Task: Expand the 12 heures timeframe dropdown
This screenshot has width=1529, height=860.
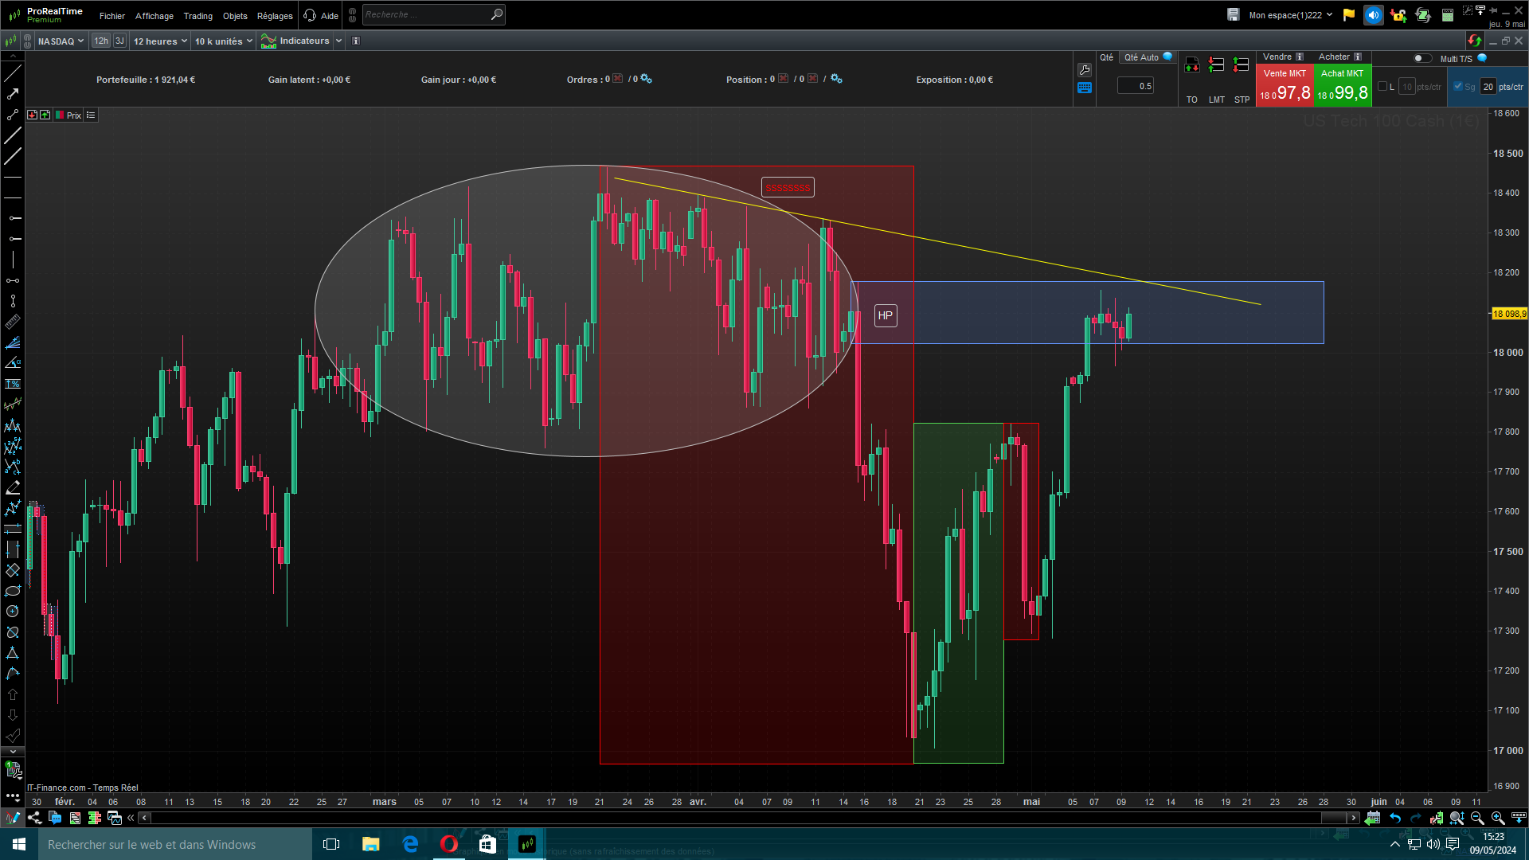Action: click(160, 41)
